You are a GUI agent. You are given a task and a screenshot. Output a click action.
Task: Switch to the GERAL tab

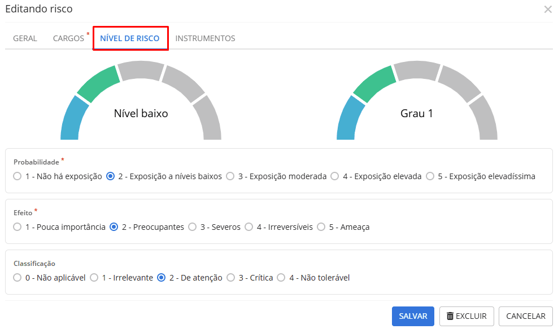click(24, 38)
